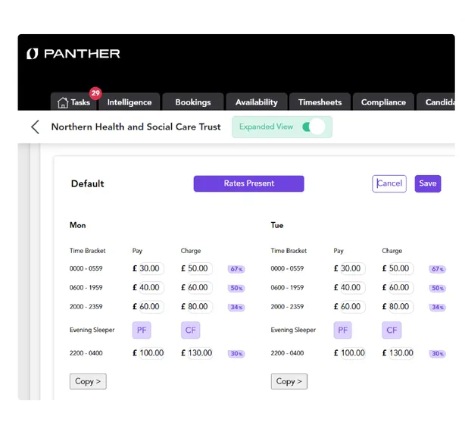The height and width of the screenshot is (432, 465).
Task: Toggle Monday Evening Sleeper PF
Action: coord(142,330)
